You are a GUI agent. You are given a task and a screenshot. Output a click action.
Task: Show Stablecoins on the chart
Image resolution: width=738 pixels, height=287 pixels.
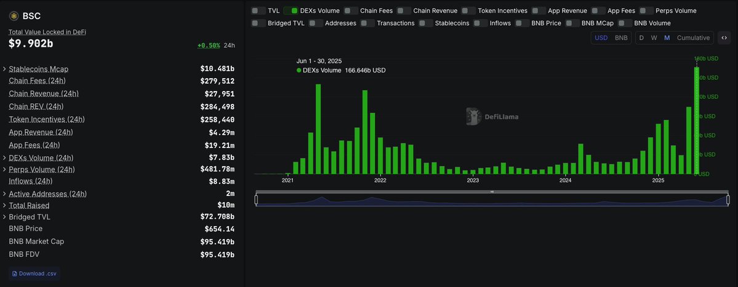click(x=425, y=23)
